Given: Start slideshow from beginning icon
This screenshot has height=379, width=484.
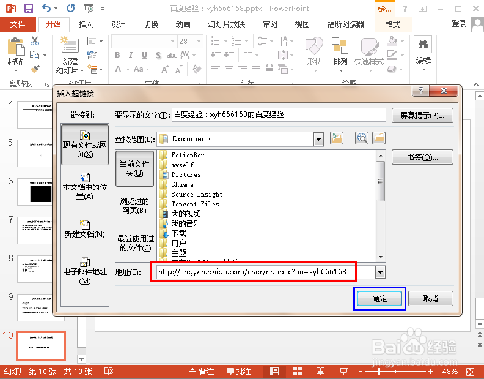Looking at the screenshot, I should [x=89, y=9].
